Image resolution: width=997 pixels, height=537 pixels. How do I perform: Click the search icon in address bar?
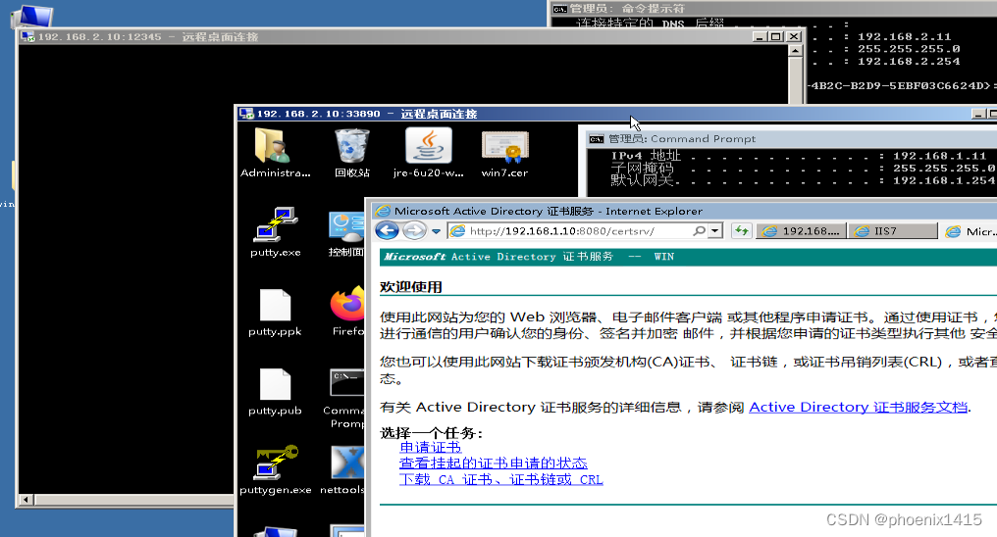click(x=700, y=231)
